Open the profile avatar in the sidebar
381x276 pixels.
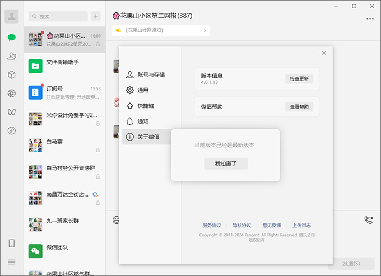point(12,16)
